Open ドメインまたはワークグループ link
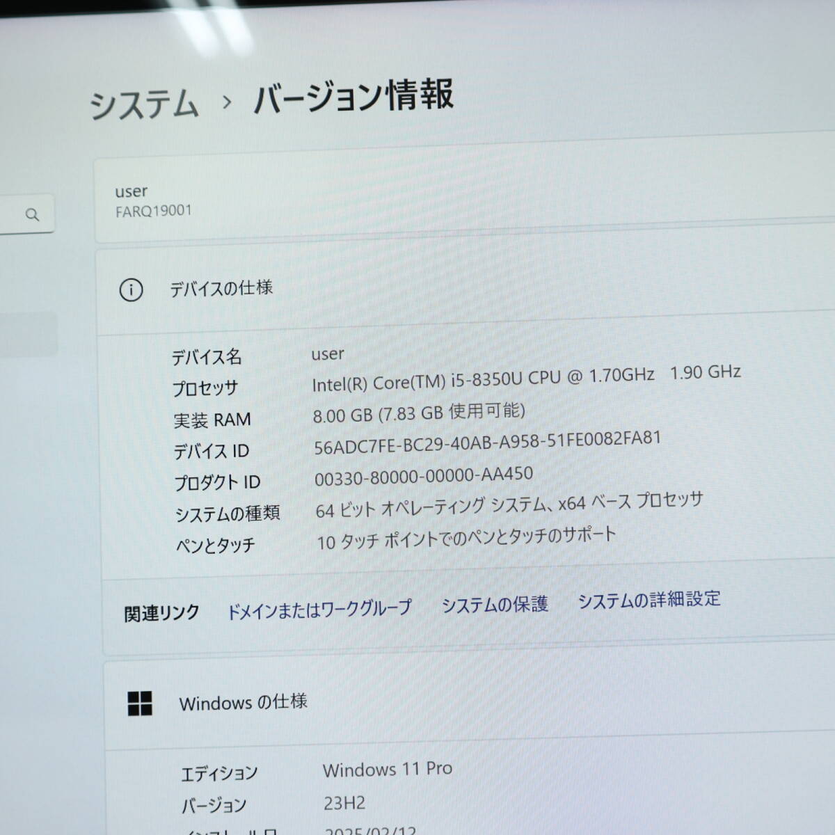Screen dimensions: 835x835 (x=319, y=610)
